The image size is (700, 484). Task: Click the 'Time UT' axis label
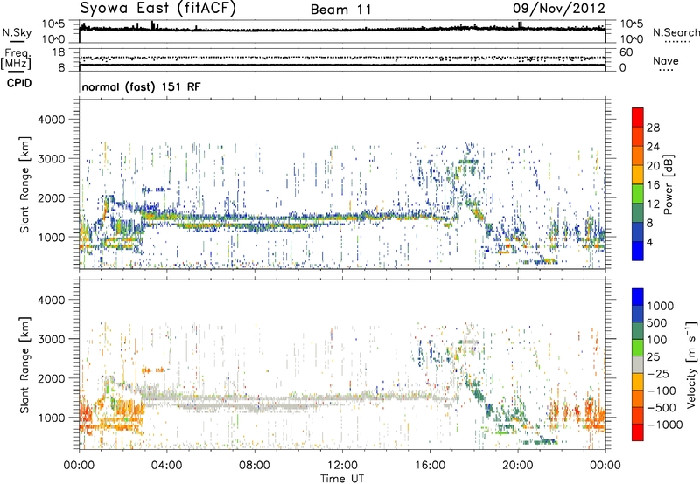(342, 478)
